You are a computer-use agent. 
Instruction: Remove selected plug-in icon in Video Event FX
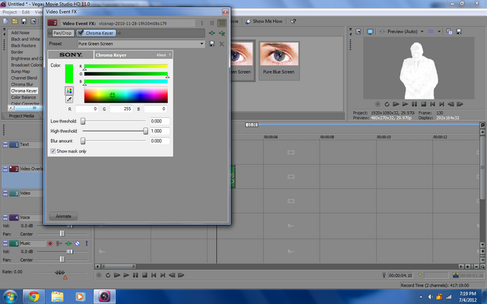pyautogui.click(x=221, y=33)
